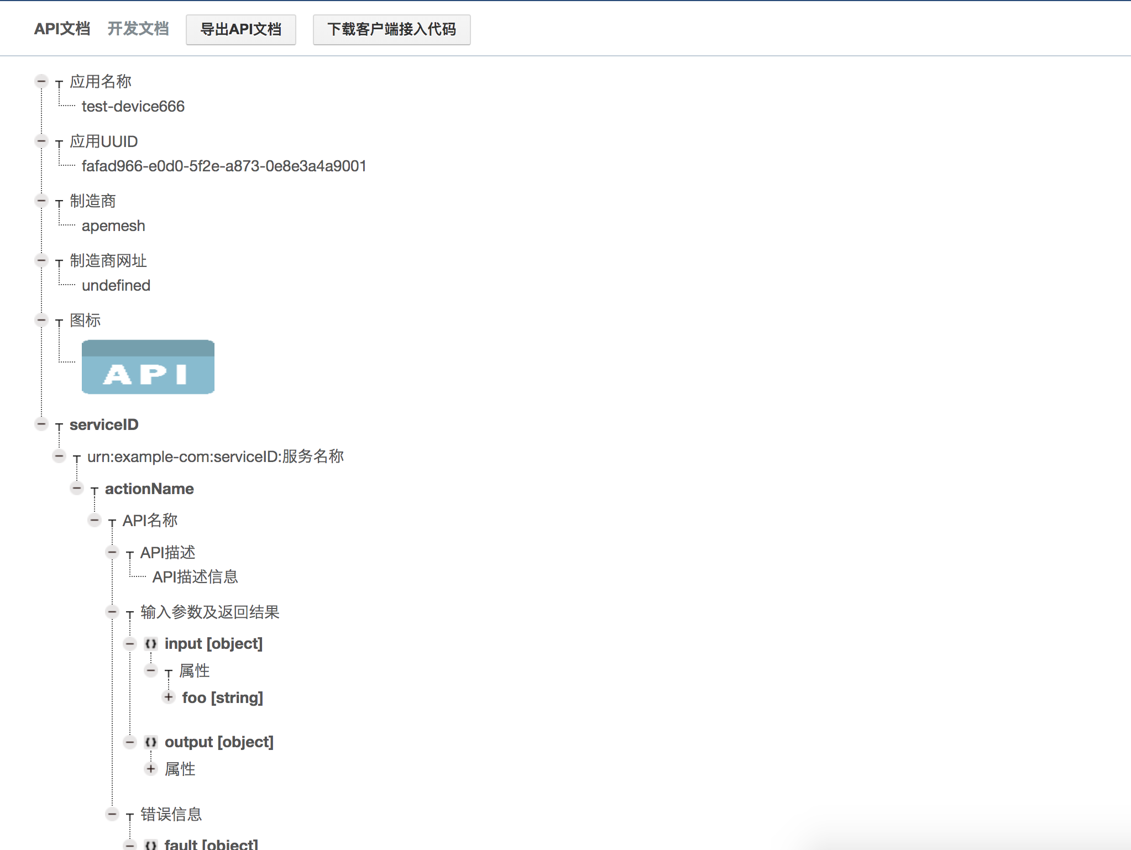
Task: Collapse the 应用UUID node
Action: (41, 141)
